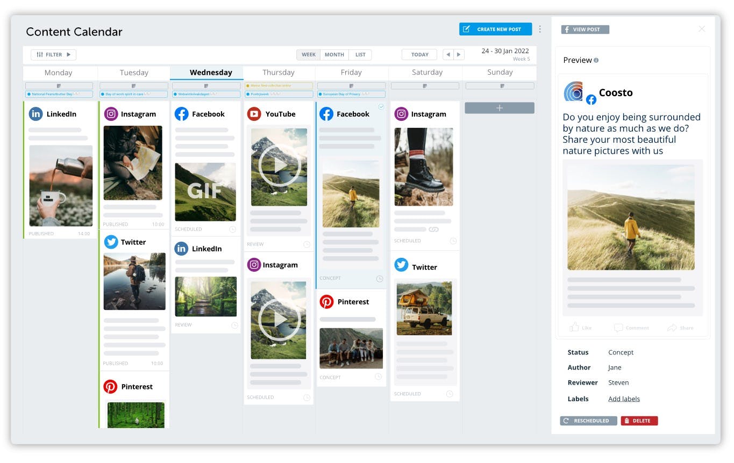Open Monday's LinkedIn coffee pouring thumbnail
Viewport: 734px width, 463px height.
61,186
